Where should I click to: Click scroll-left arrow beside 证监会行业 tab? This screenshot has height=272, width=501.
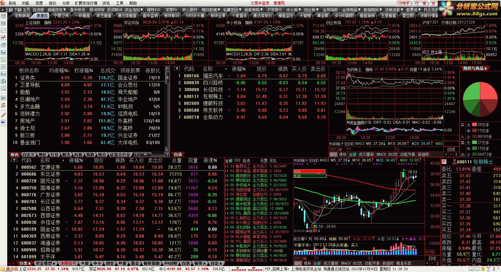[136, 155]
